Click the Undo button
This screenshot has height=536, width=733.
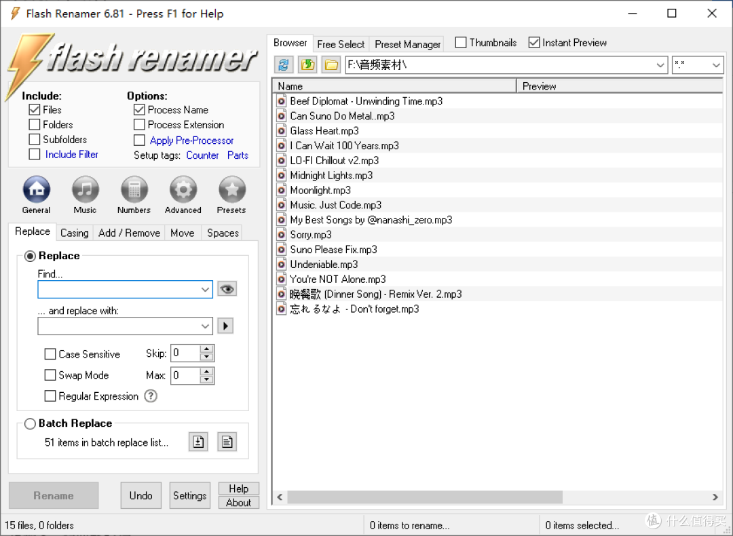tap(140, 495)
